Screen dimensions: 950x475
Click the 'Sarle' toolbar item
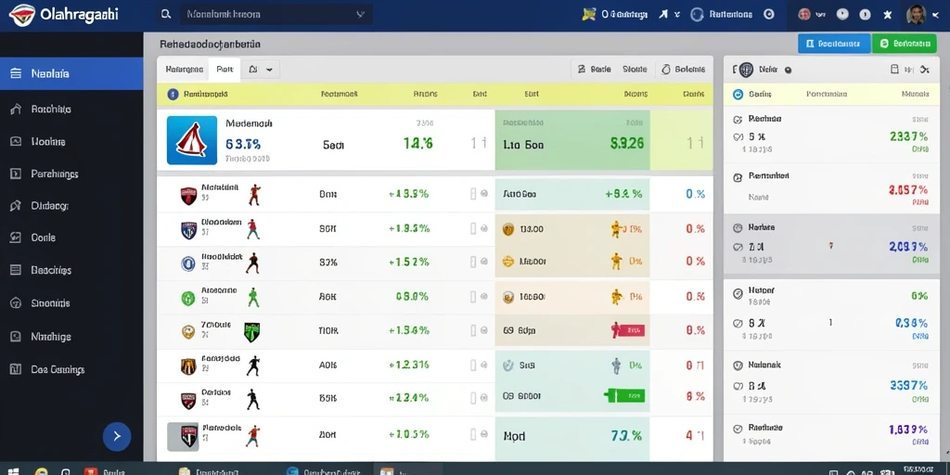[595, 70]
